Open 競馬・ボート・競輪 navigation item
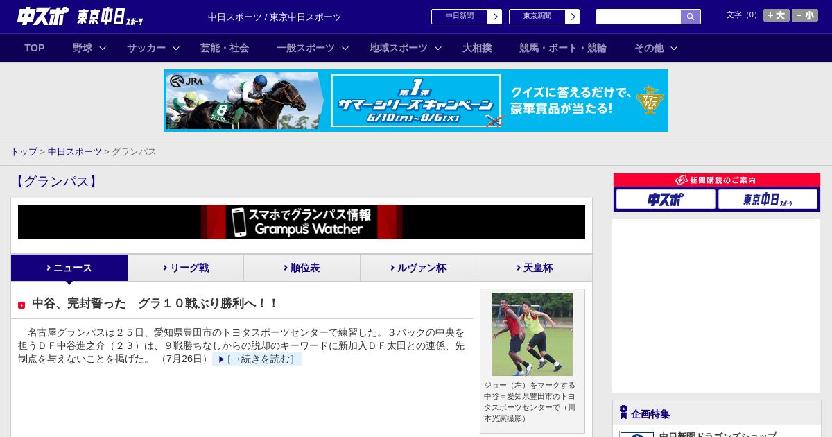Image resolution: width=832 pixels, height=437 pixels. [563, 48]
